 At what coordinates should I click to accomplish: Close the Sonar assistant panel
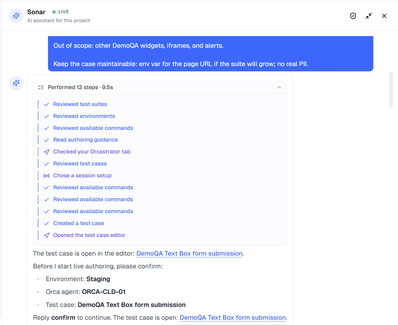(384, 16)
